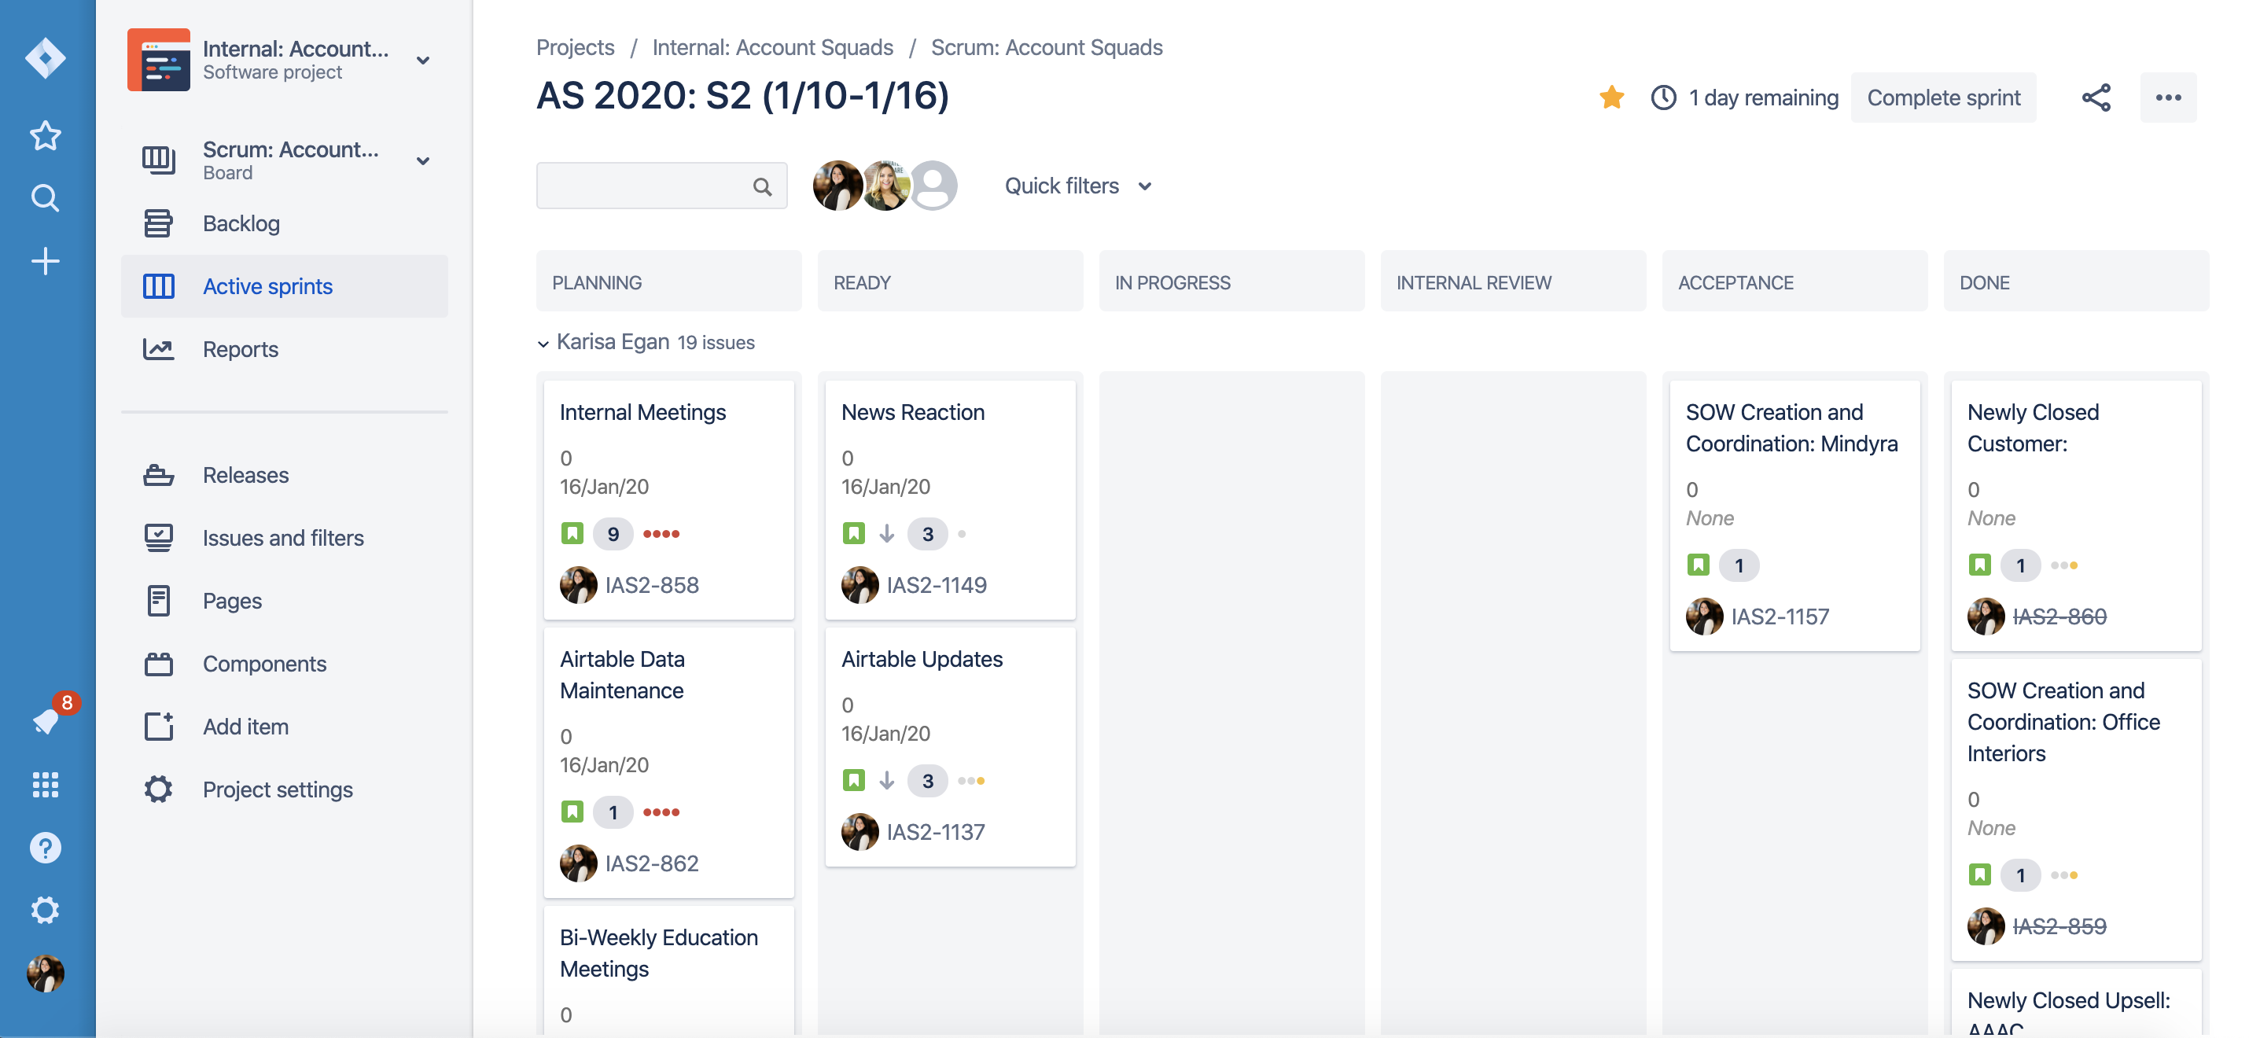Click the PLANNING column header

click(x=668, y=282)
